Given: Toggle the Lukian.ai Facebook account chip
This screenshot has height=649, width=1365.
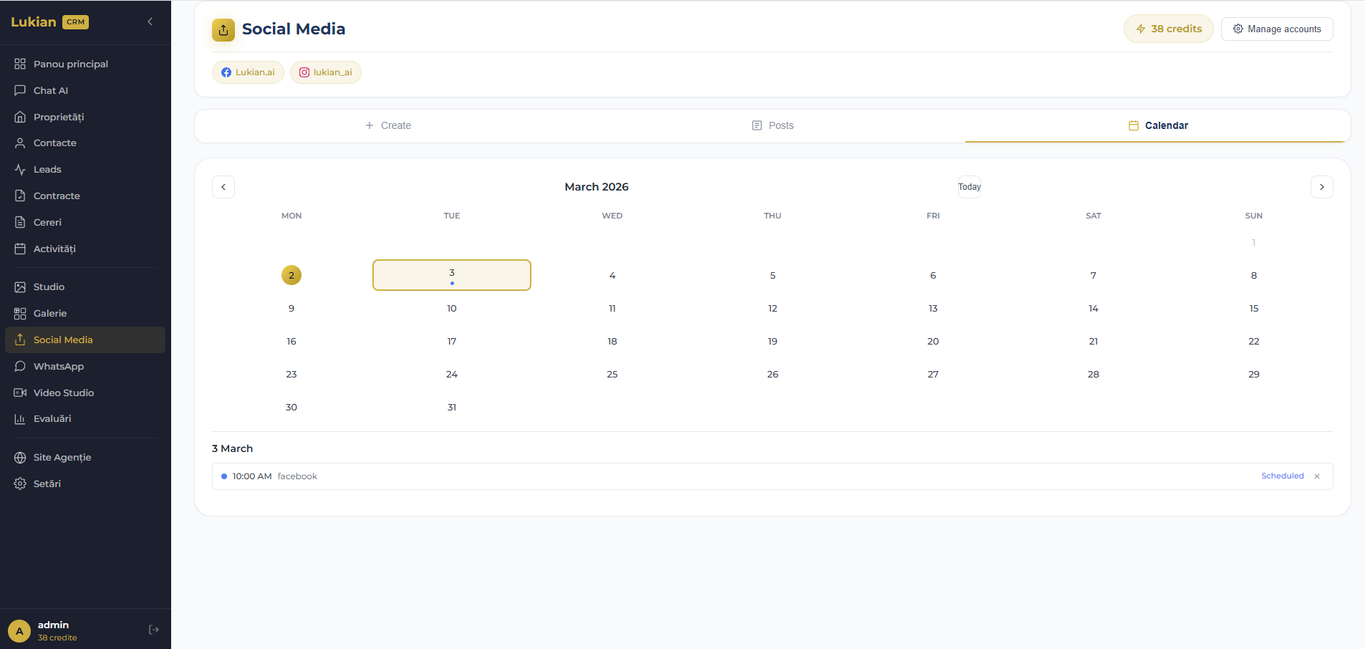Looking at the screenshot, I should coord(248,72).
